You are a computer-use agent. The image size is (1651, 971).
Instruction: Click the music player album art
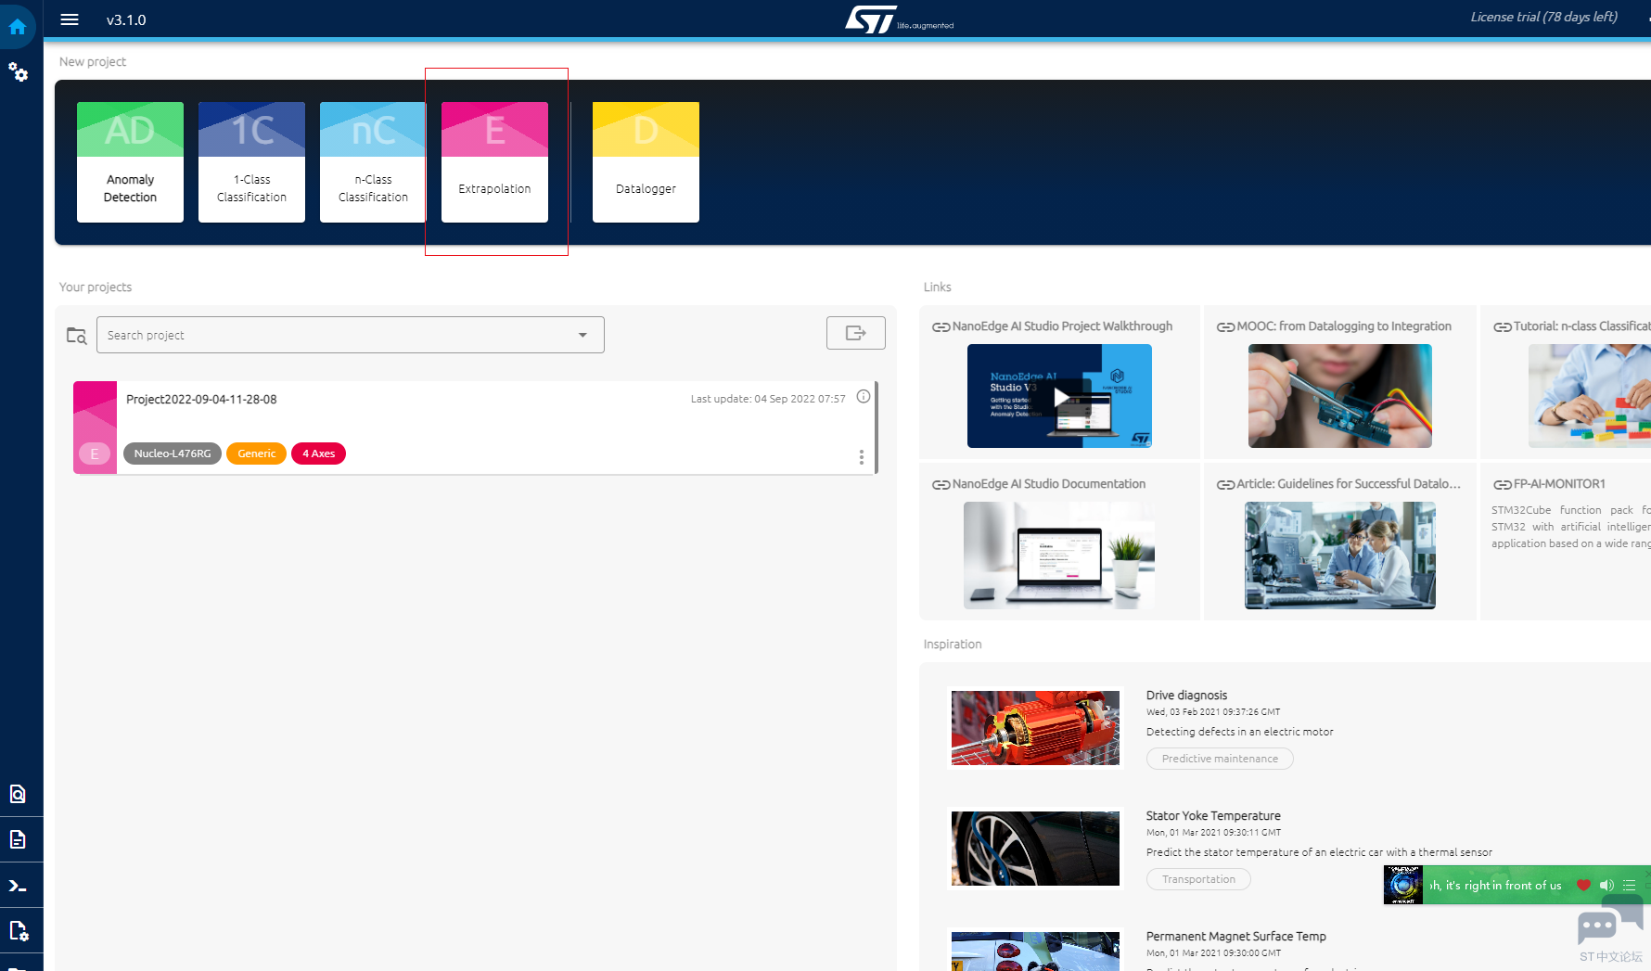point(1402,885)
